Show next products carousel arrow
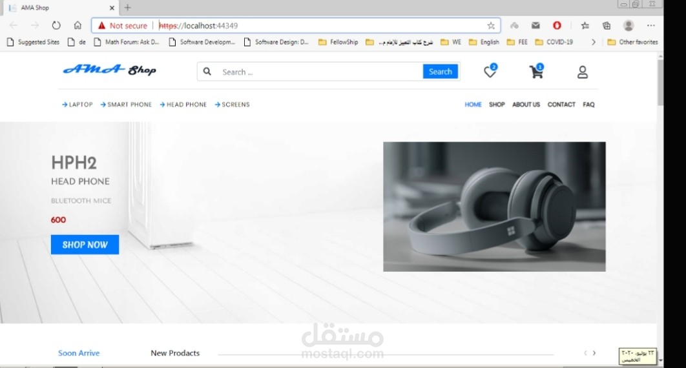Viewport: 686px width, 368px height. pyautogui.click(x=594, y=353)
